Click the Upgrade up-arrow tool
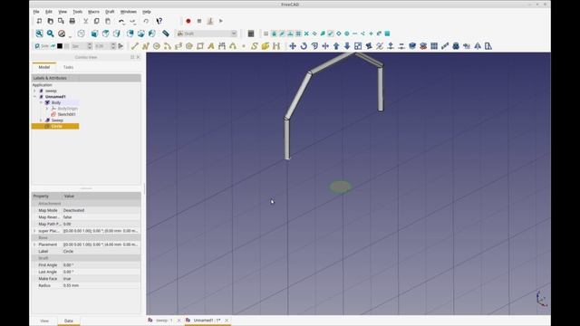580x326 pixels. click(336, 46)
